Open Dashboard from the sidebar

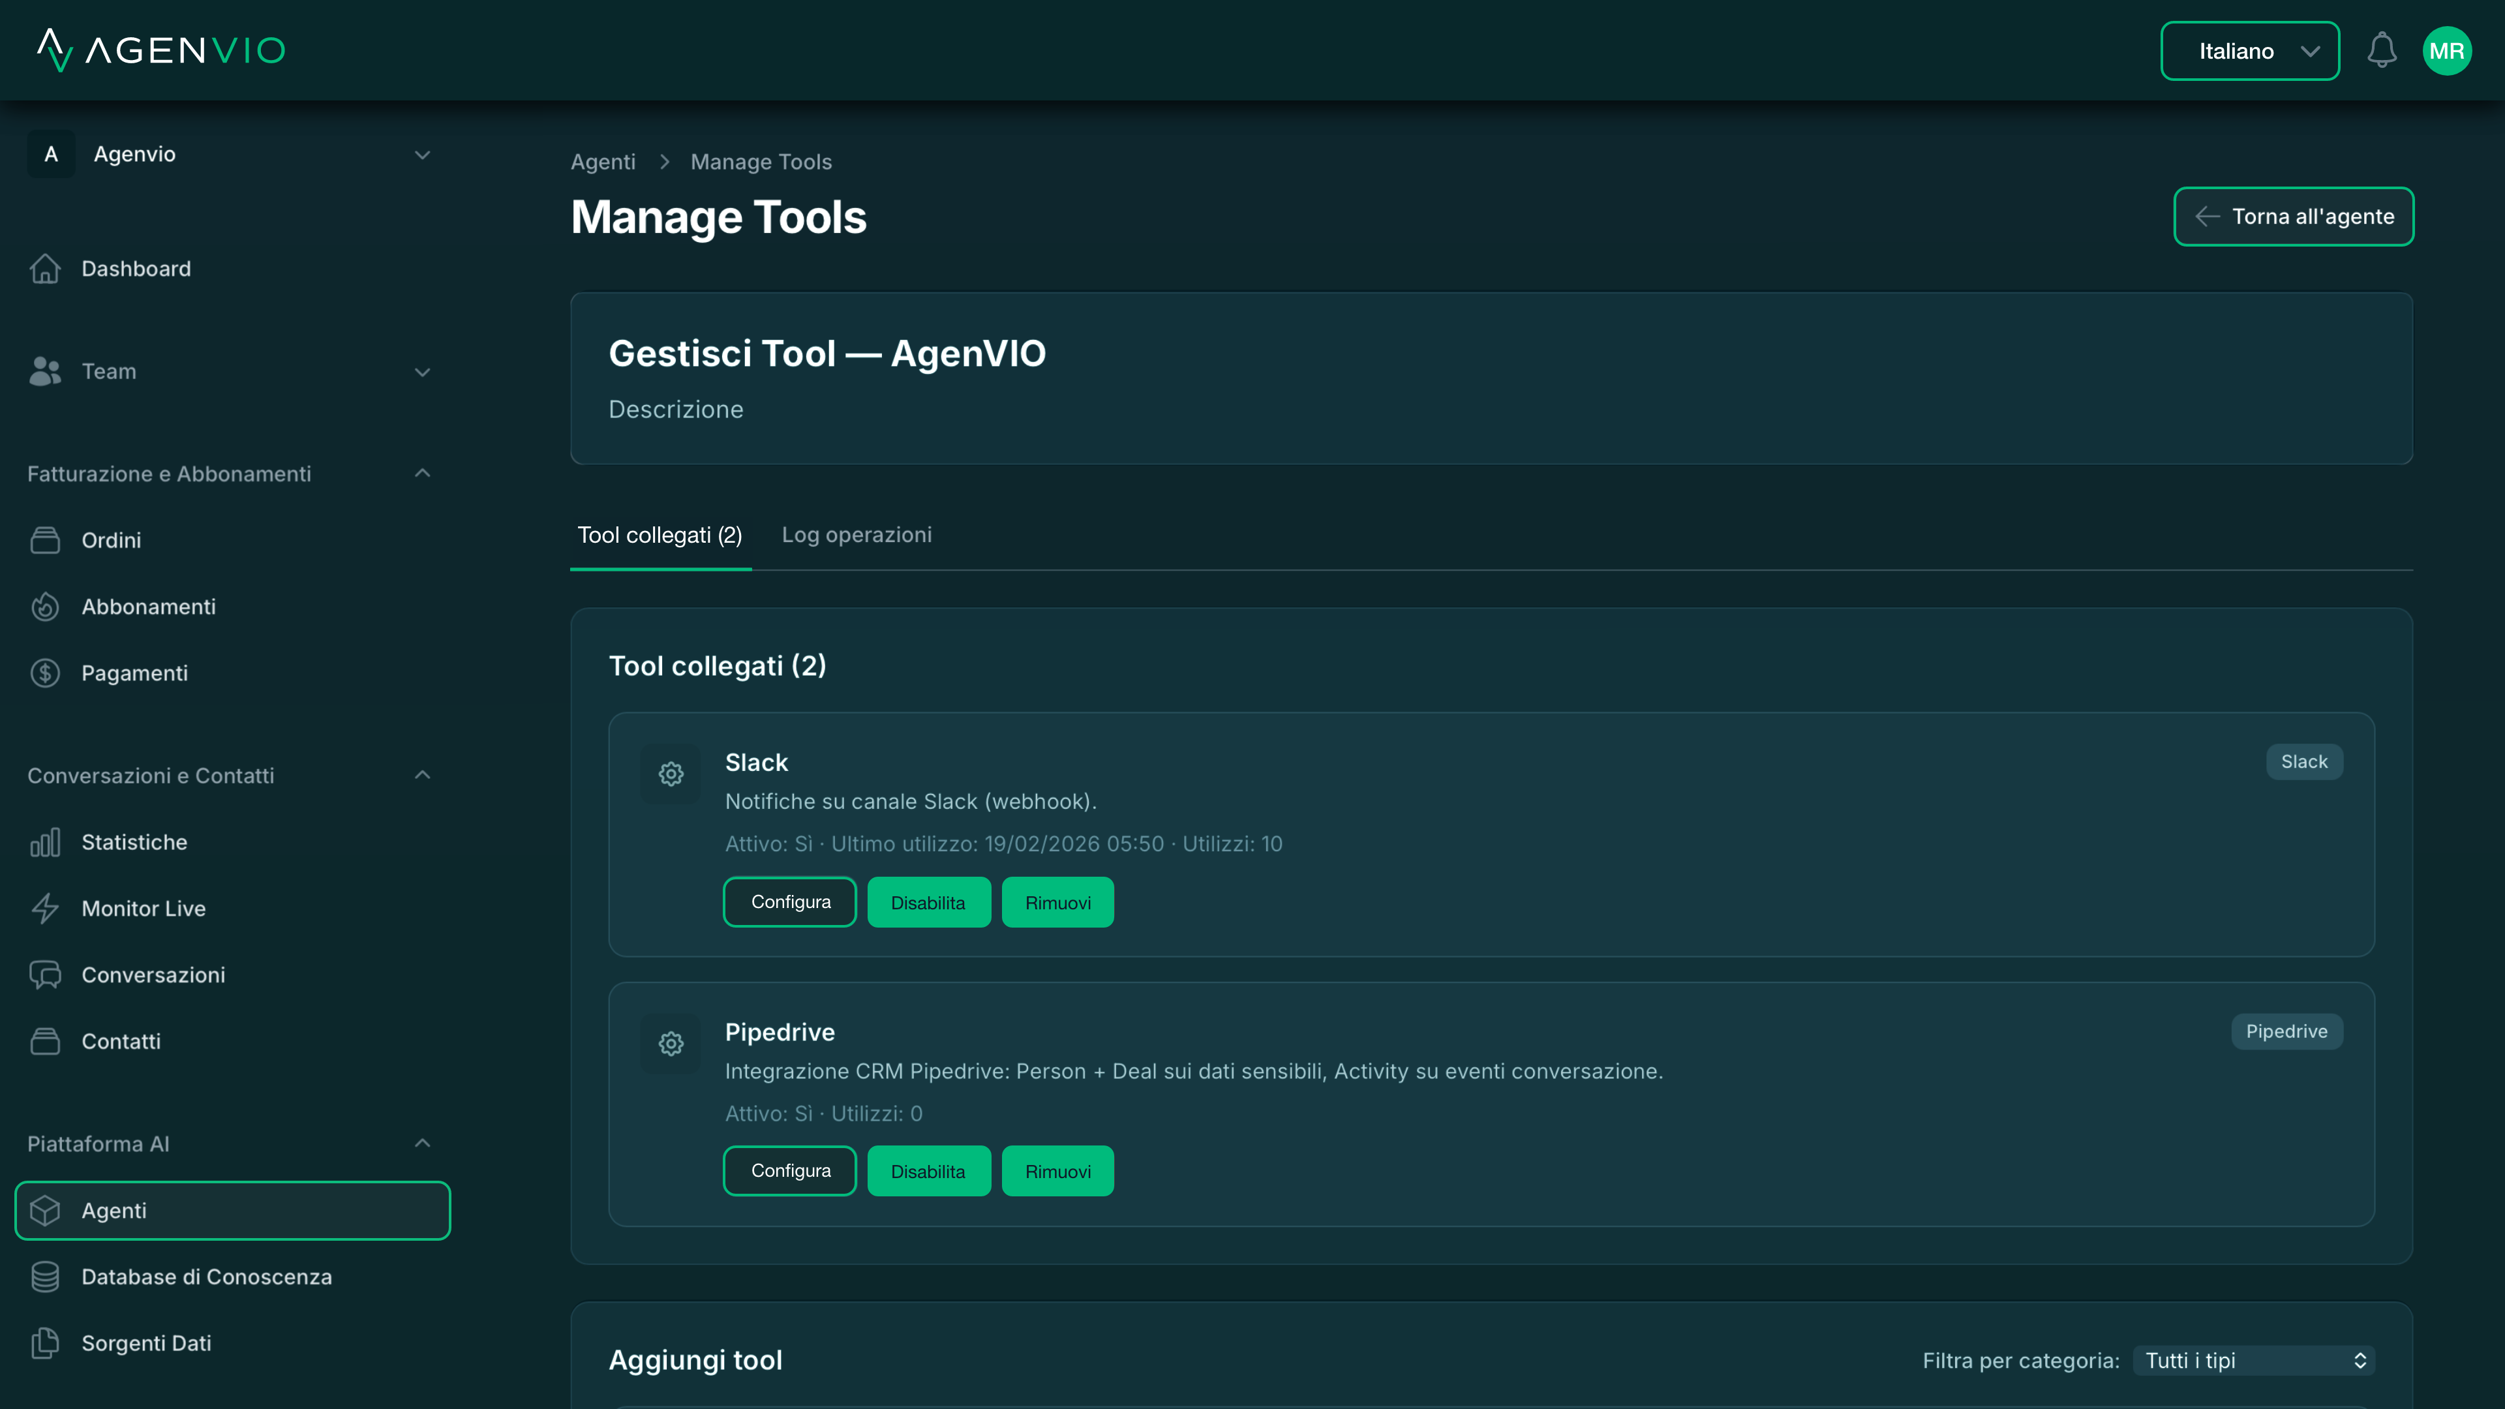tap(136, 268)
